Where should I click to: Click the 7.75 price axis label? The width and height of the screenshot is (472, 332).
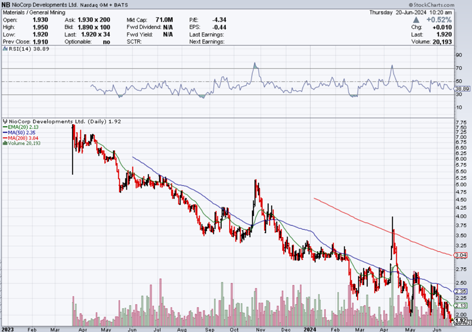coord(461,123)
